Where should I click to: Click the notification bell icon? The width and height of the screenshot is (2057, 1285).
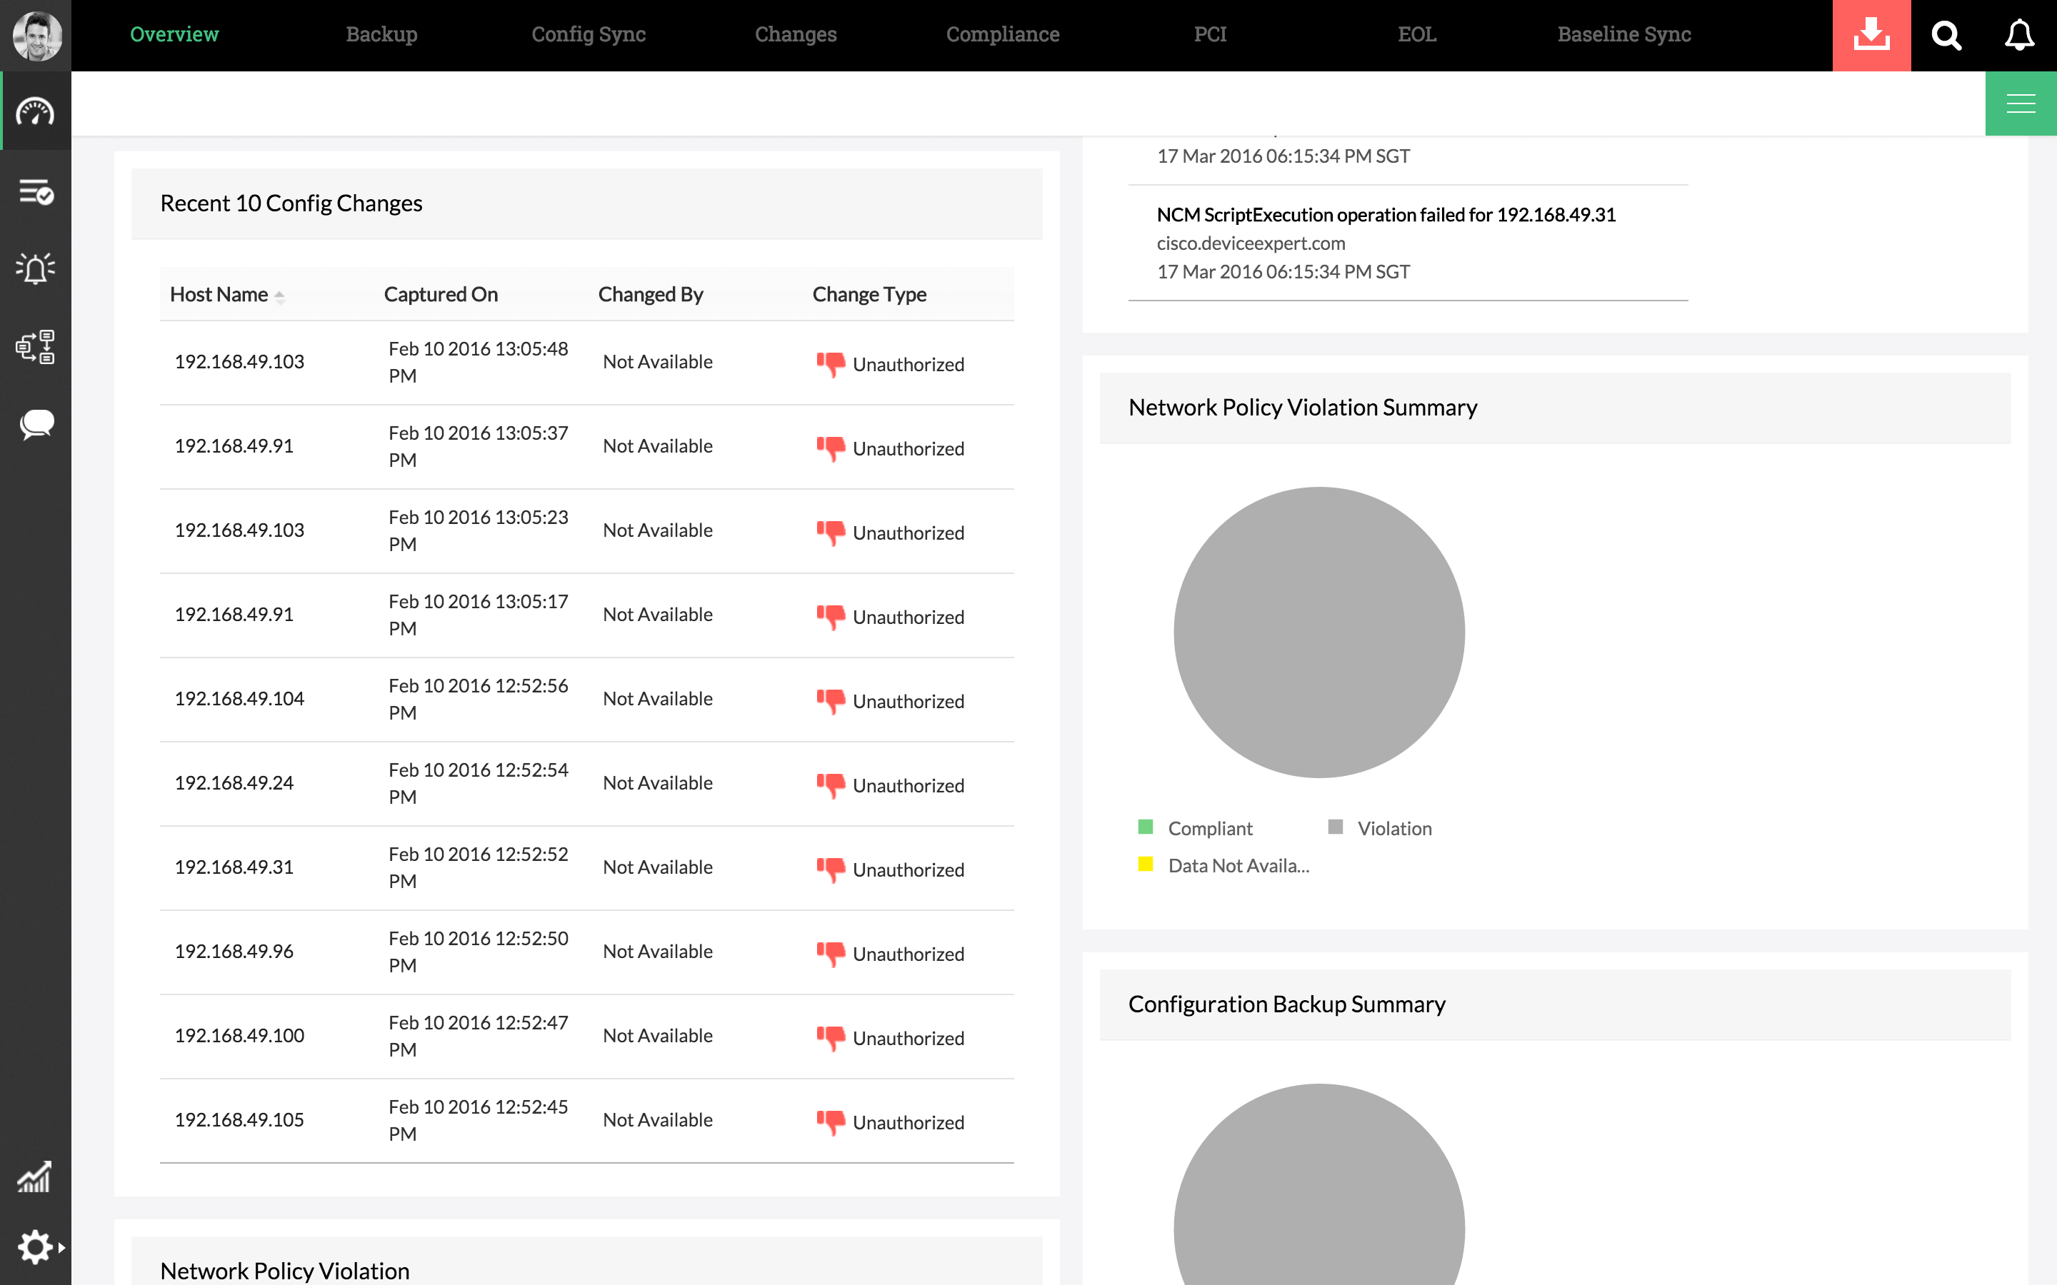click(x=2020, y=35)
